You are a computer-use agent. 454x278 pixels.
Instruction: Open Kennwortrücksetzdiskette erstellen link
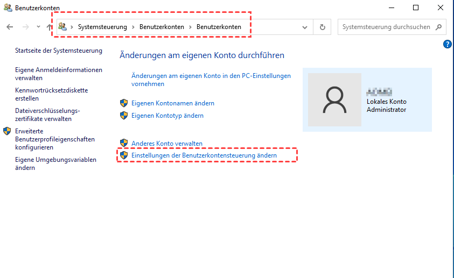[x=51, y=94]
